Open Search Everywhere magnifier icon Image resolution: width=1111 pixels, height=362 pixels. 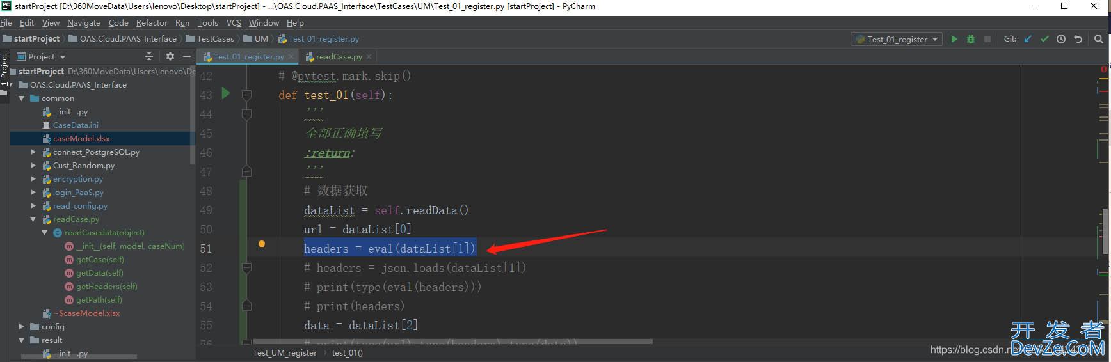pyautogui.click(x=1099, y=39)
